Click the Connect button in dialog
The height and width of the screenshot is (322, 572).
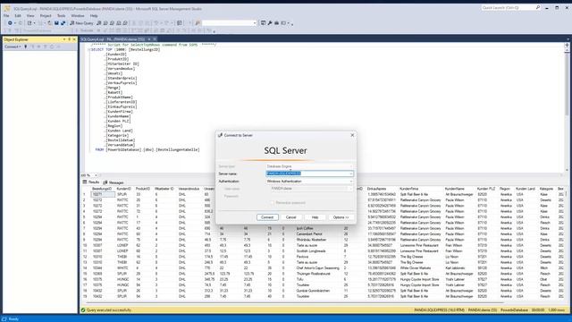point(267,217)
